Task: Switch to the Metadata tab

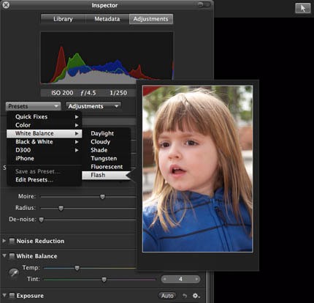Action: click(107, 19)
